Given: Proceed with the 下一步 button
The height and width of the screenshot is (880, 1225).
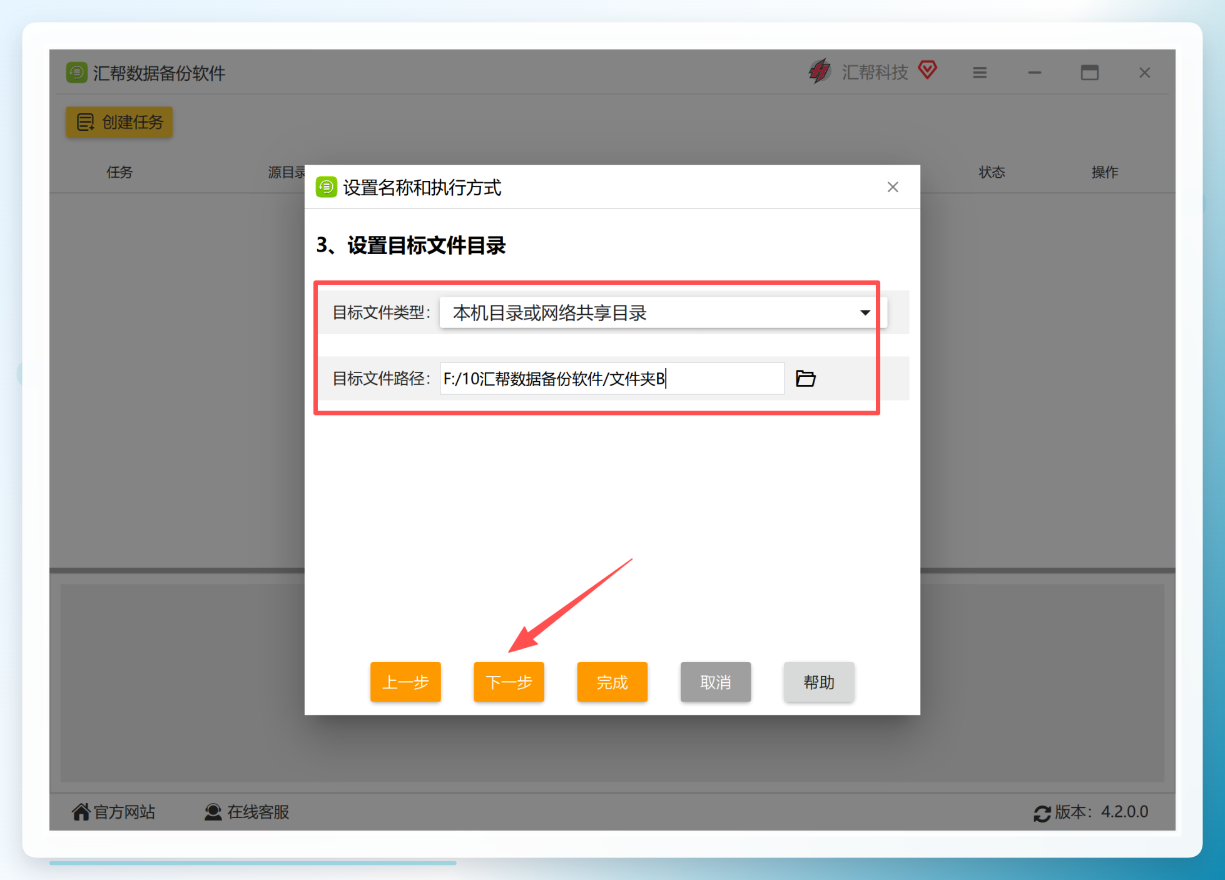Looking at the screenshot, I should point(509,682).
